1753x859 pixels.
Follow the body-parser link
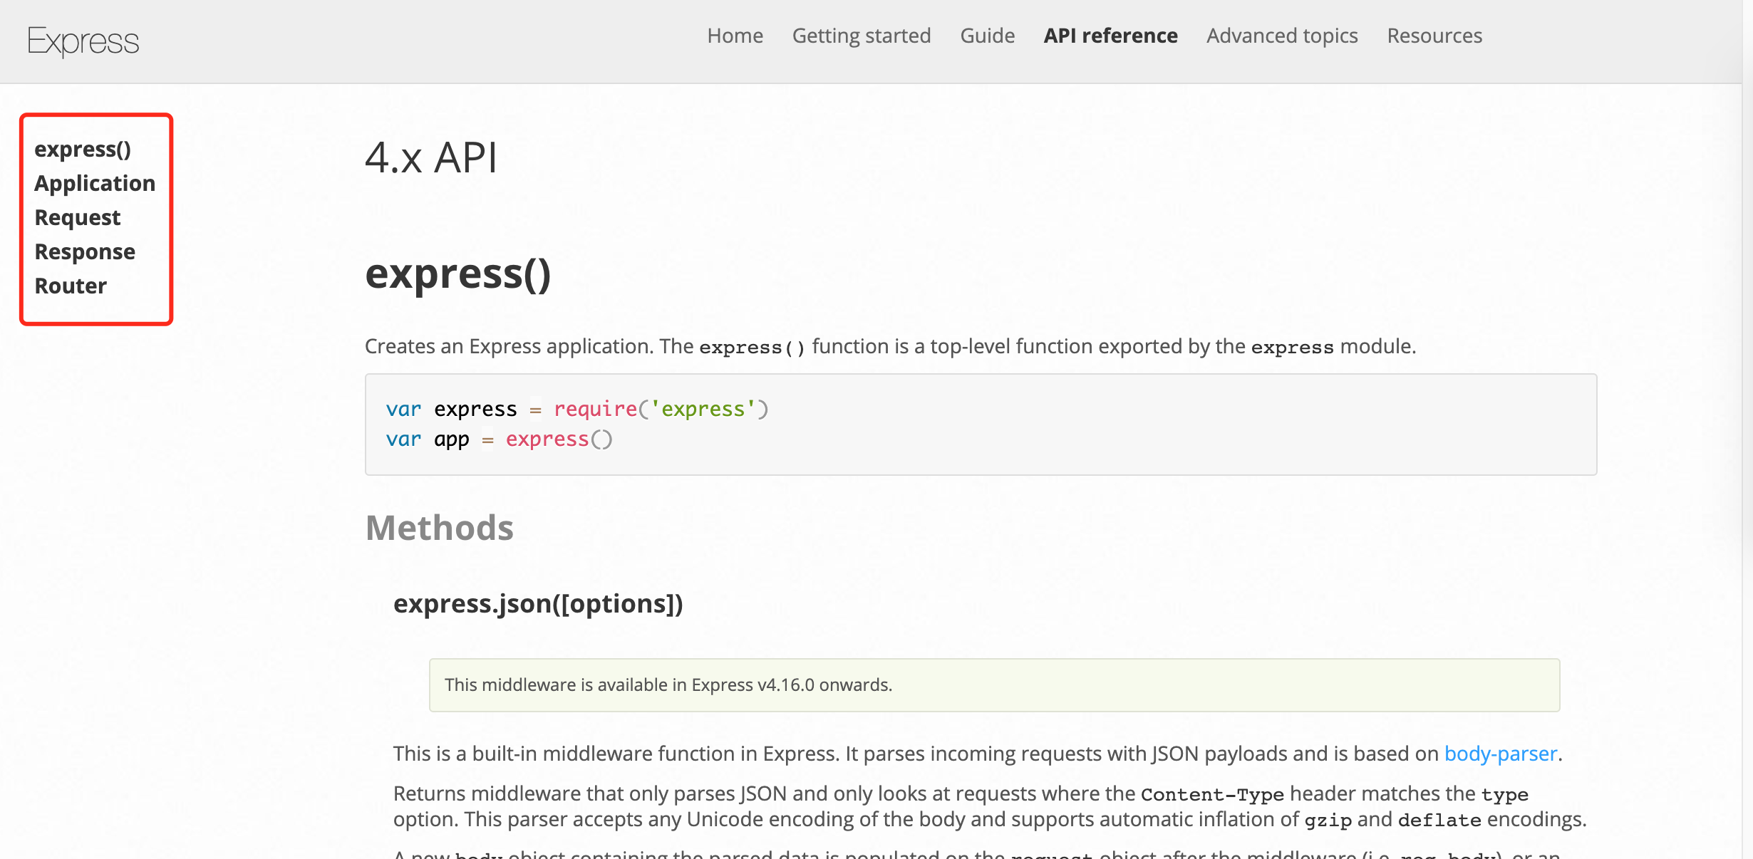pos(1500,754)
